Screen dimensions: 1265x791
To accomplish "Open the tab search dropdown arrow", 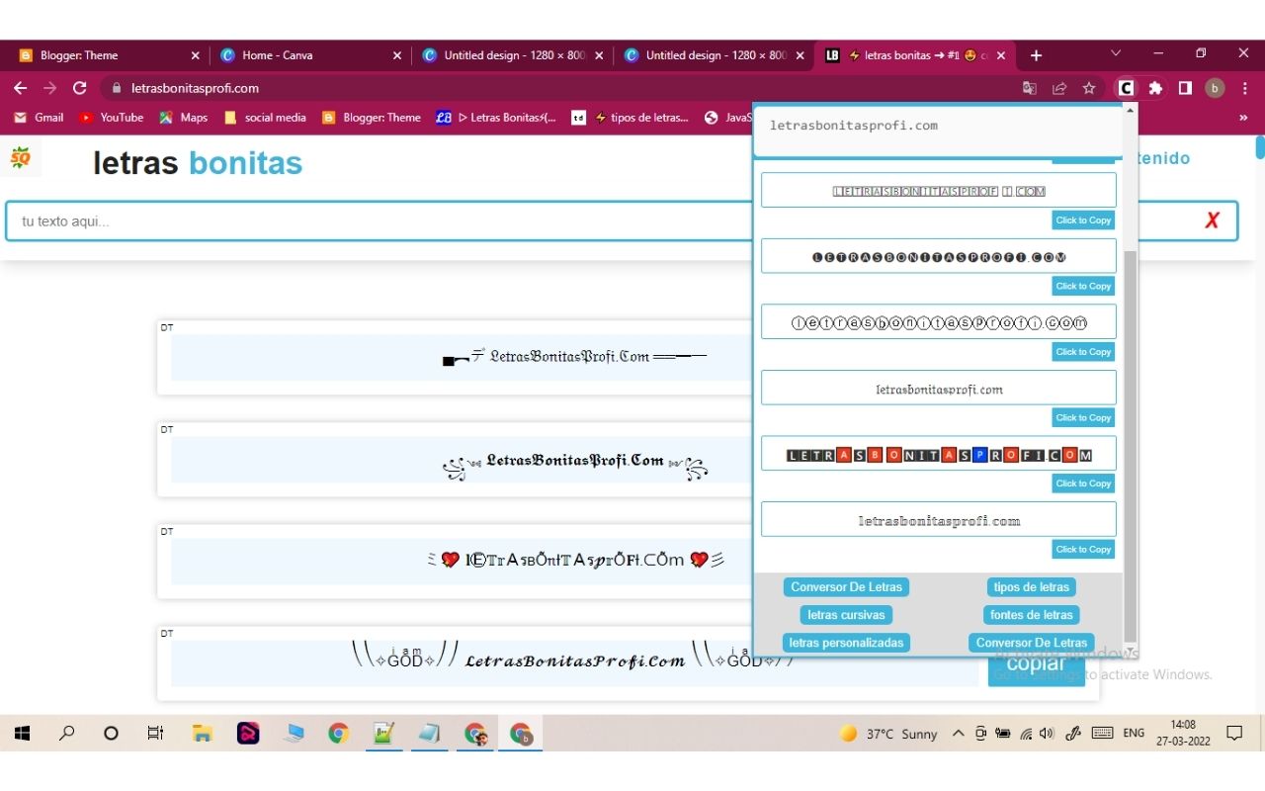I will point(1116,53).
